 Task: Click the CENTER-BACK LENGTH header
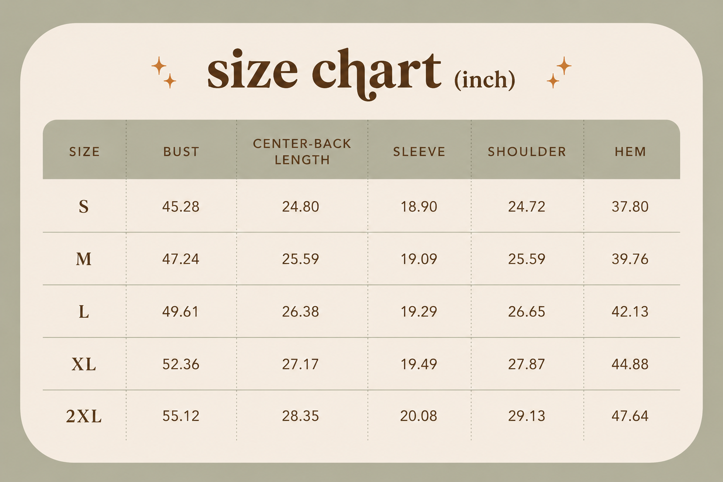point(302,152)
